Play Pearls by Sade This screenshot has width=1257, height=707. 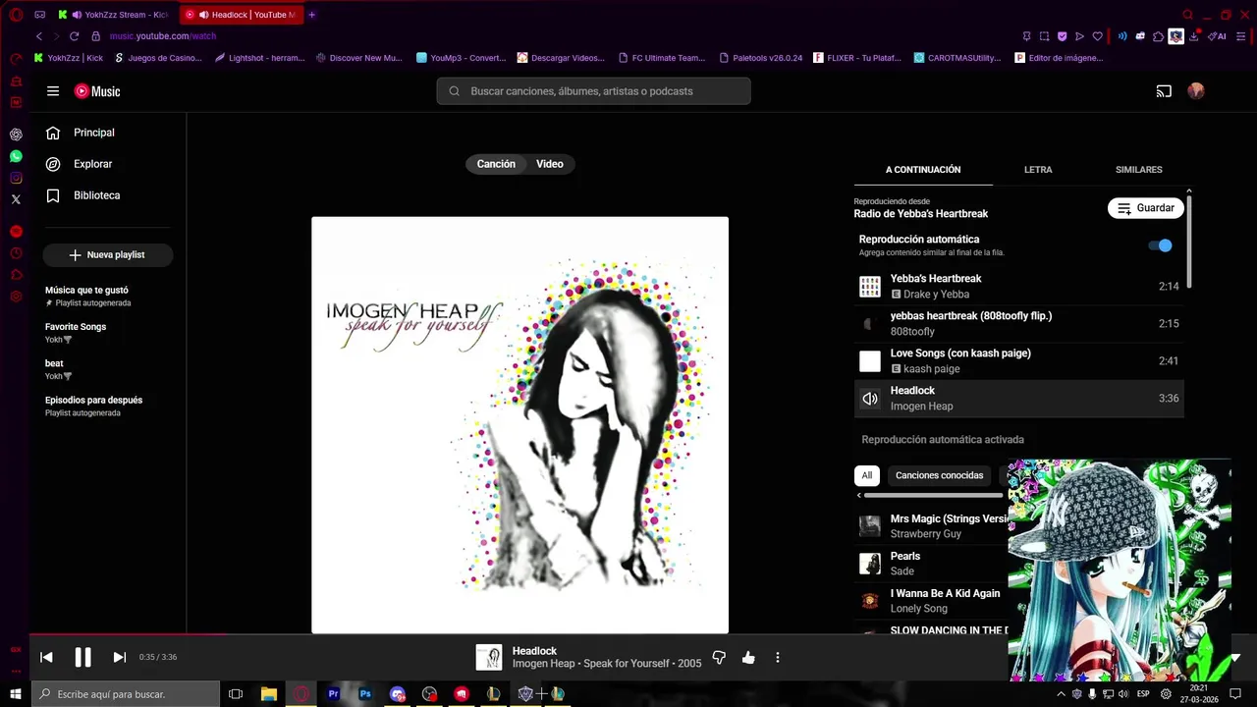click(x=933, y=564)
